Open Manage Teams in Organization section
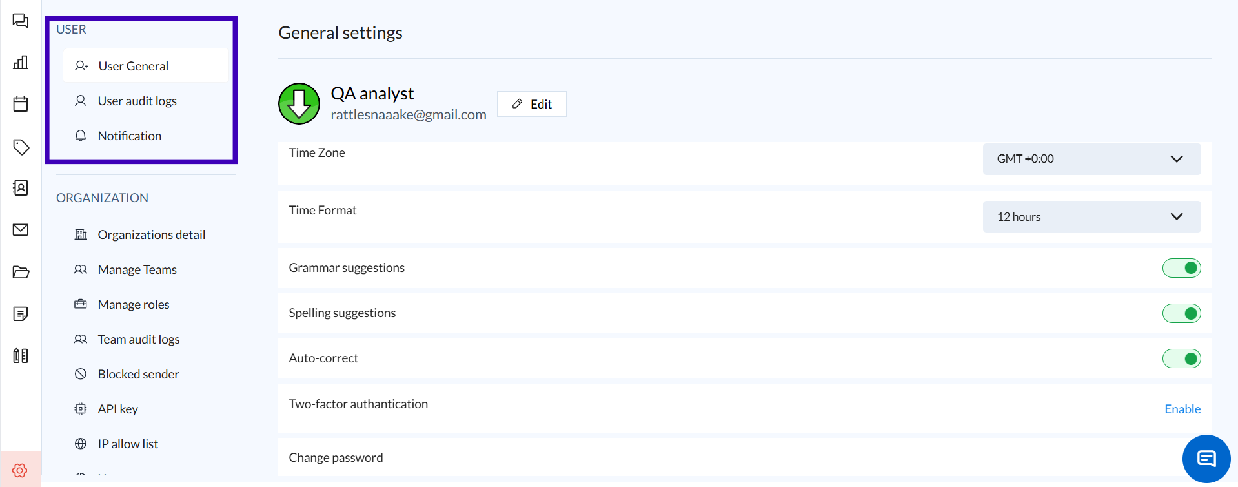 (137, 269)
